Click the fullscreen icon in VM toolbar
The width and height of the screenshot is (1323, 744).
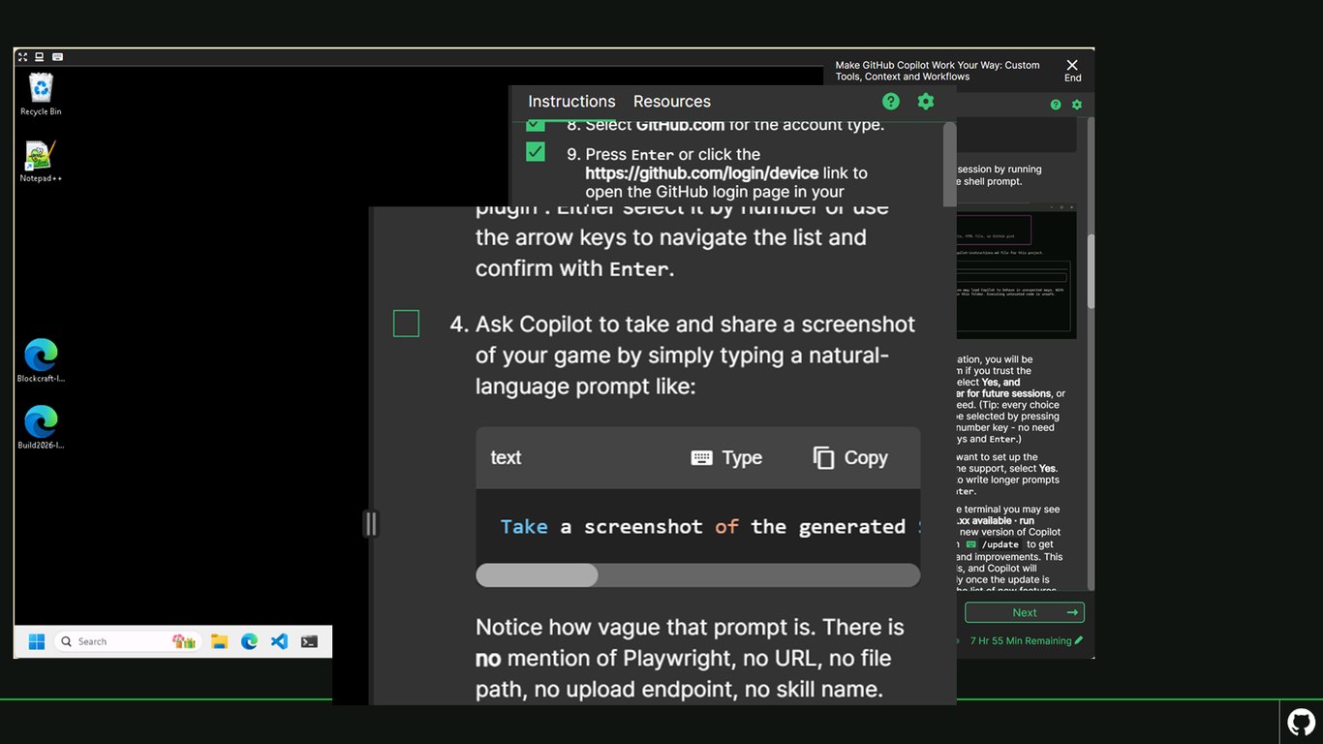23,57
